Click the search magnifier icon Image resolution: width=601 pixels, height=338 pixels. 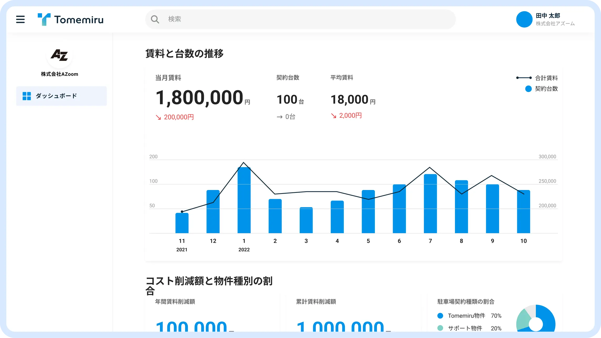point(155,19)
